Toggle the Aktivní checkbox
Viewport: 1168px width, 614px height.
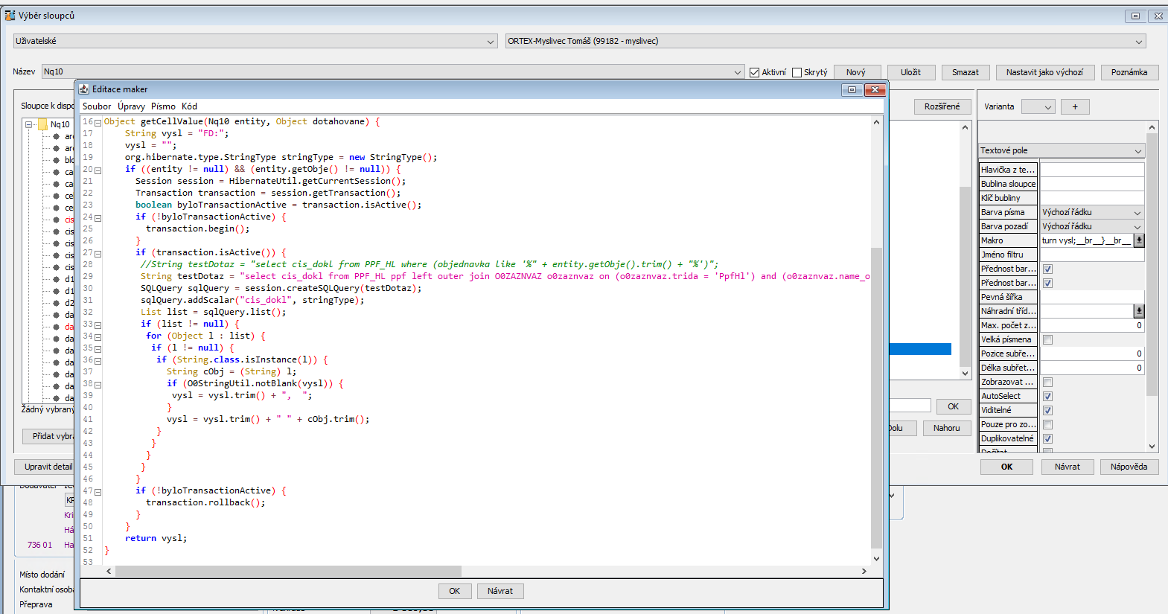(x=754, y=72)
